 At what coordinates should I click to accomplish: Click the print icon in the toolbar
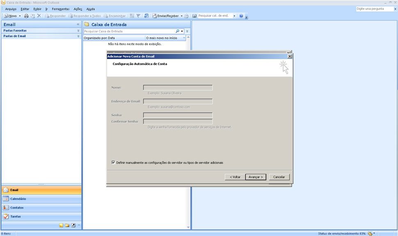[x=26, y=16]
